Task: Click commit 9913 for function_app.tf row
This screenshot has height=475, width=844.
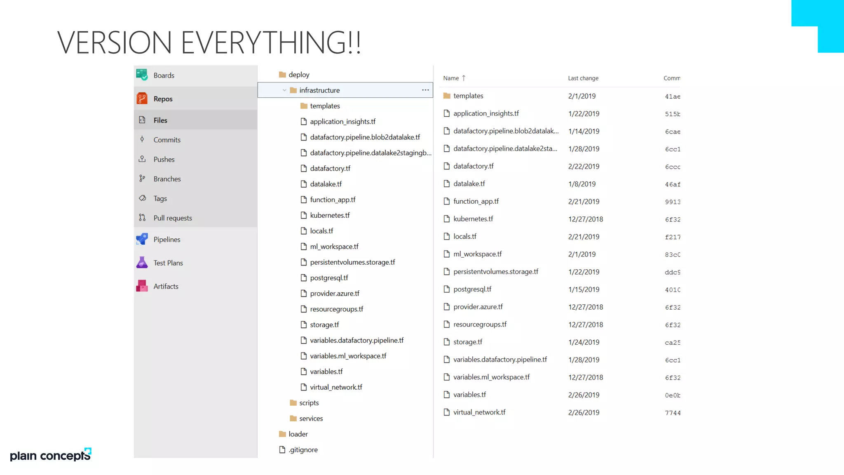Action: (673, 202)
